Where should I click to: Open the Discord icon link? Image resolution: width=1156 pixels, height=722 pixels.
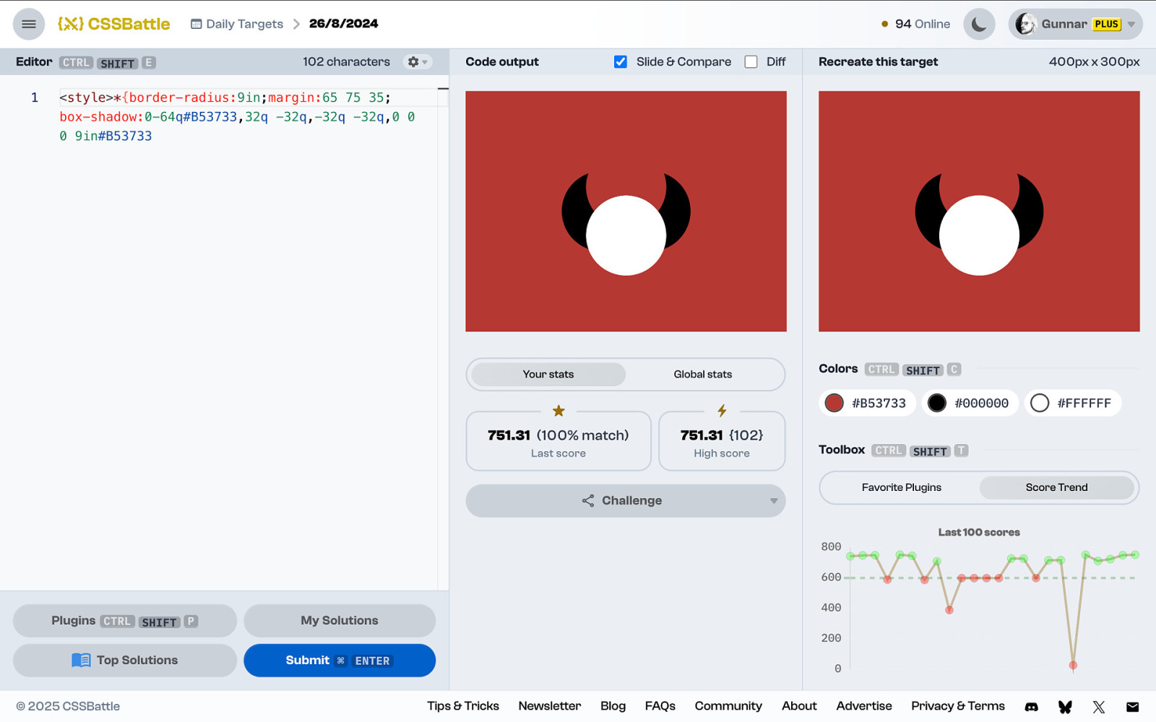[1032, 707]
